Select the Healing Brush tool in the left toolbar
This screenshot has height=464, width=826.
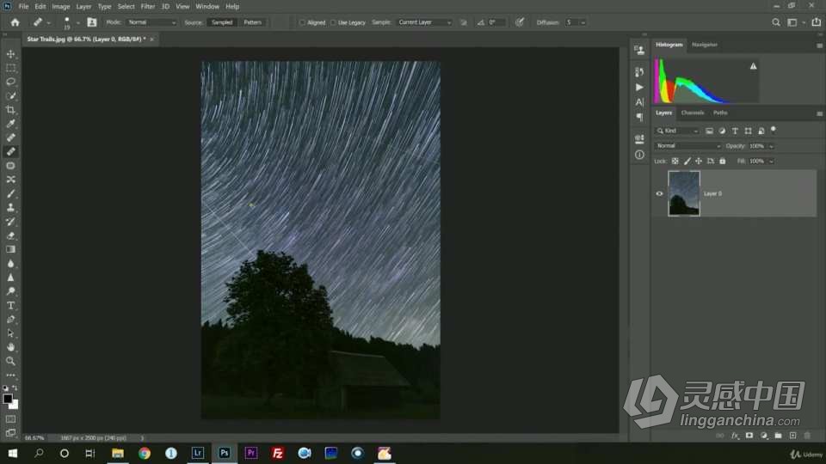click(x=10, y=151)
